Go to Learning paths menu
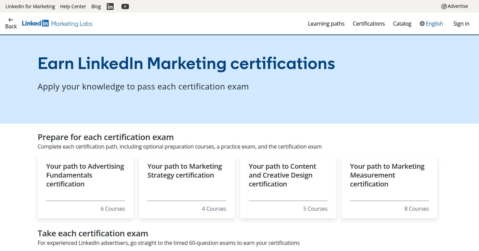The width and height of the screenshot is (479, 251). pyautogui.click(x=326, y=24)
